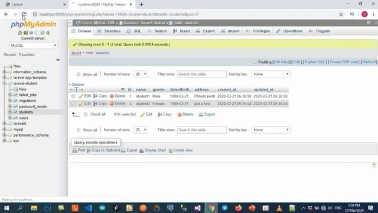The image size is (378, 213).
Task: Open Photoshop from the taskbar
Action: tap(48, 208)
